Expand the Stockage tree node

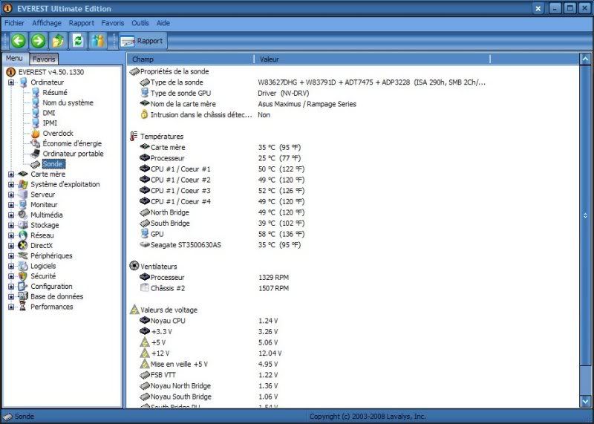point(11,225)
